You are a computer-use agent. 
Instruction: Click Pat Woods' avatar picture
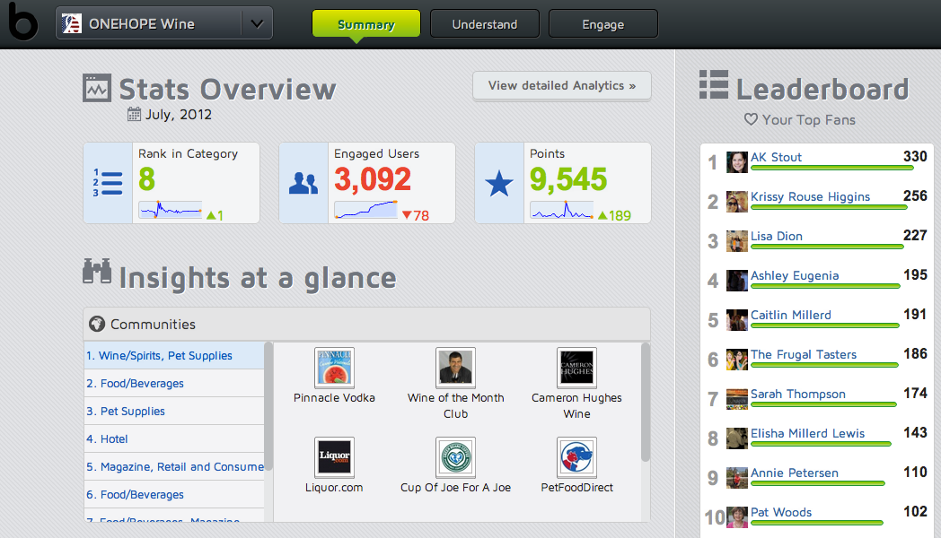pos(737,517)
